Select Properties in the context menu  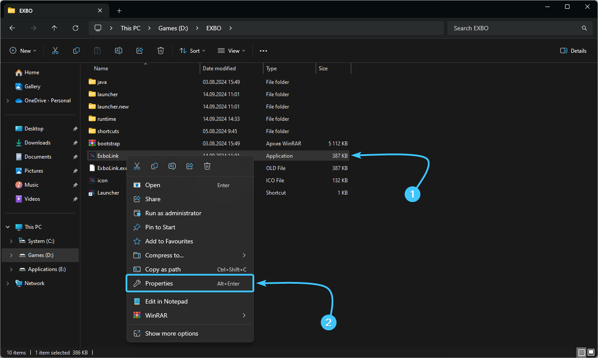(190, 283)
